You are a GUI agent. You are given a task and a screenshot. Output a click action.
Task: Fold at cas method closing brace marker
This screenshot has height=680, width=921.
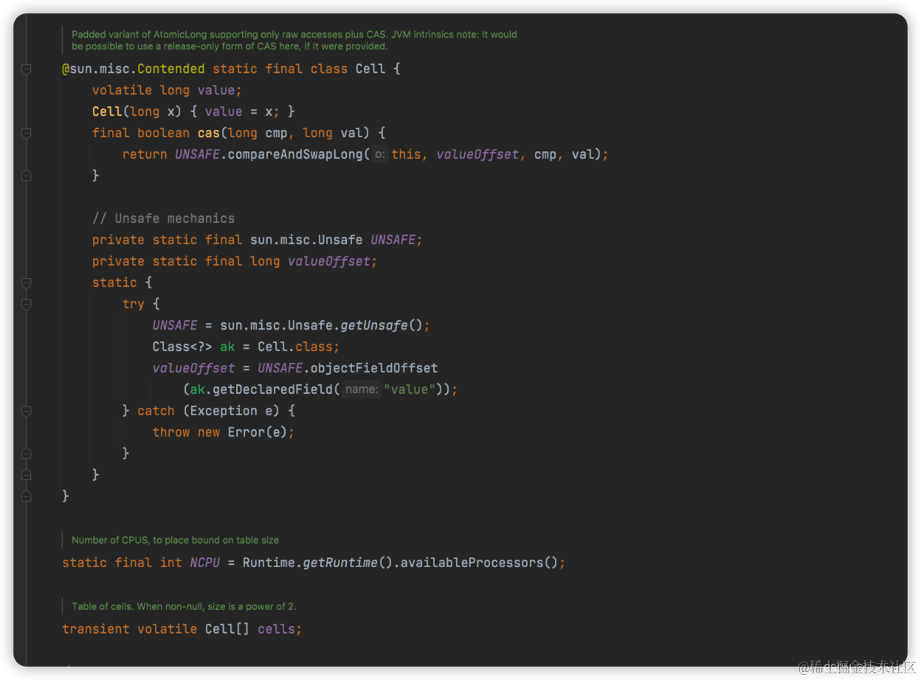point(26,176)
